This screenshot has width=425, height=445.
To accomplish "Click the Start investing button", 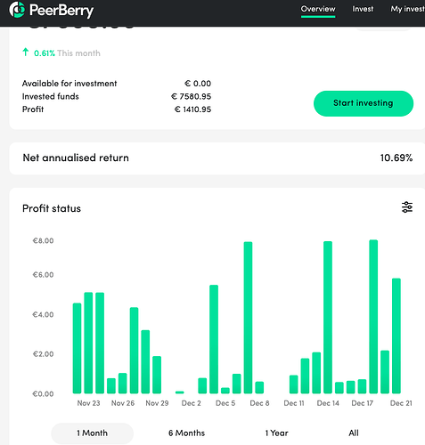I will tap(364, 103).
